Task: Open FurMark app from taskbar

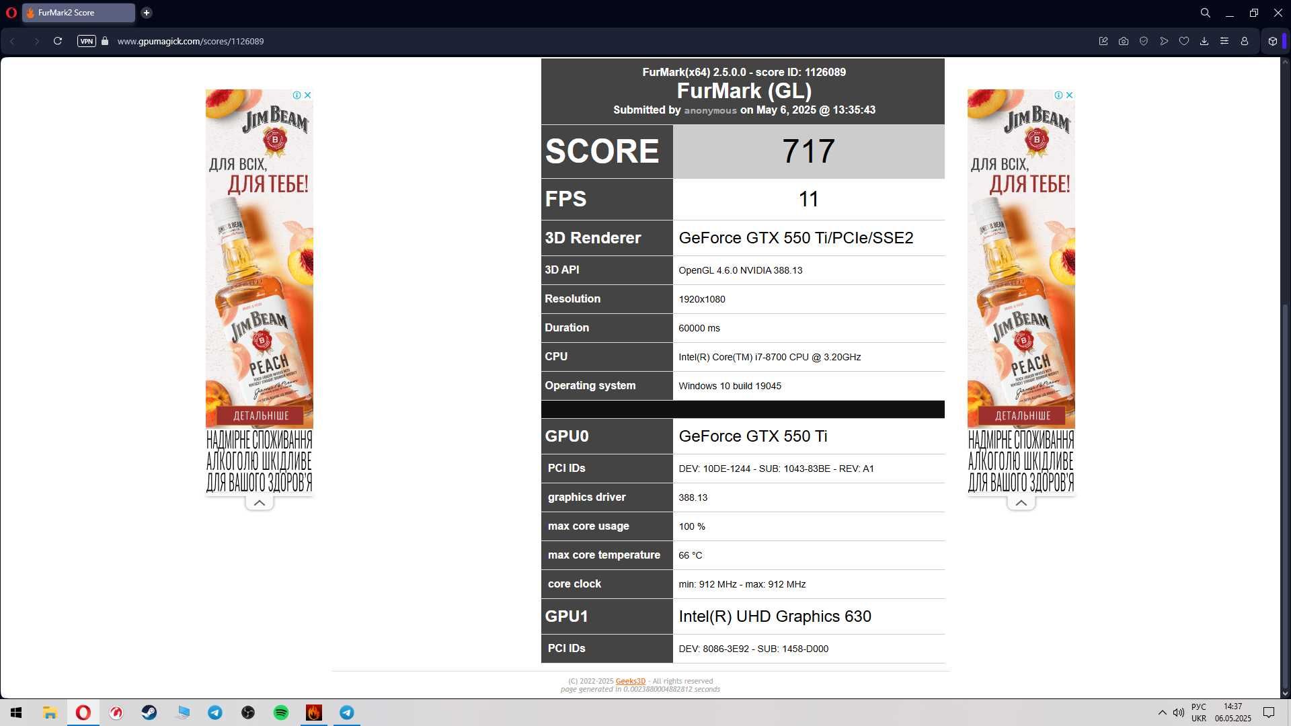Action: click(314, 713)
